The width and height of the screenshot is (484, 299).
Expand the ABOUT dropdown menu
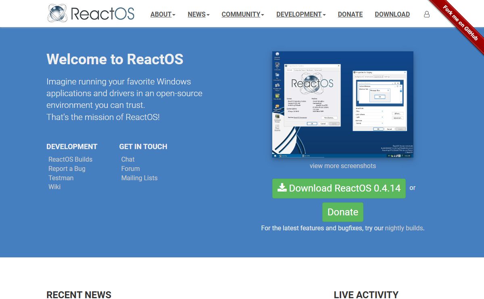pos(163,14)
